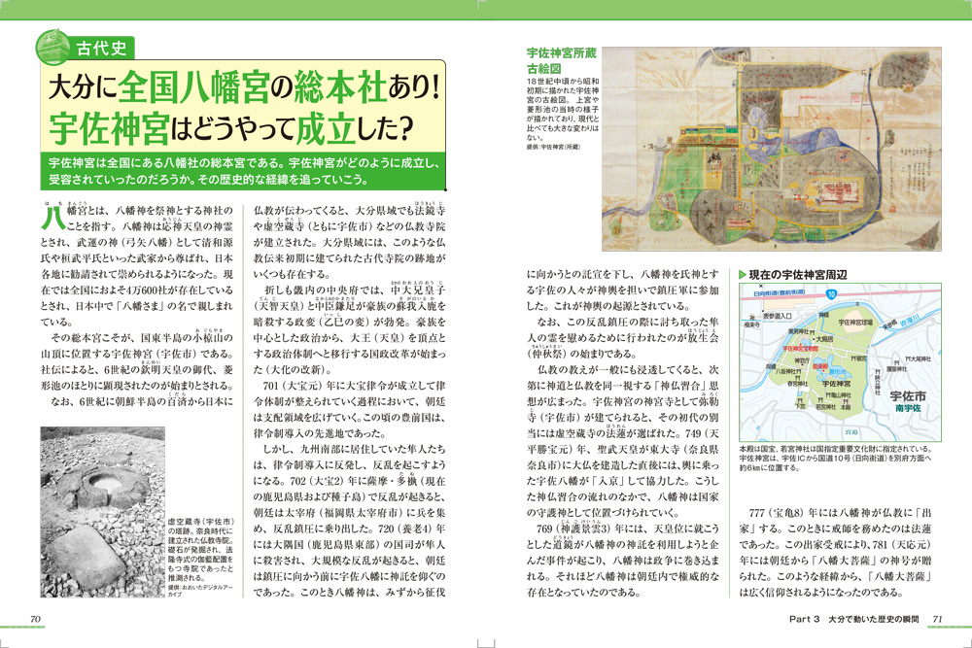The width and height of the screenshot is (972, 648).
Task: Click the 極楽寺 label on the map
Action: point(752,324)
